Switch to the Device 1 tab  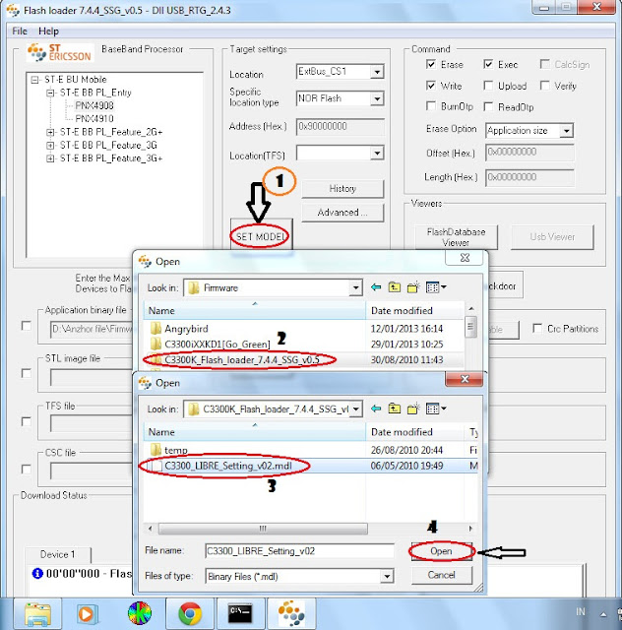(58, 554)
